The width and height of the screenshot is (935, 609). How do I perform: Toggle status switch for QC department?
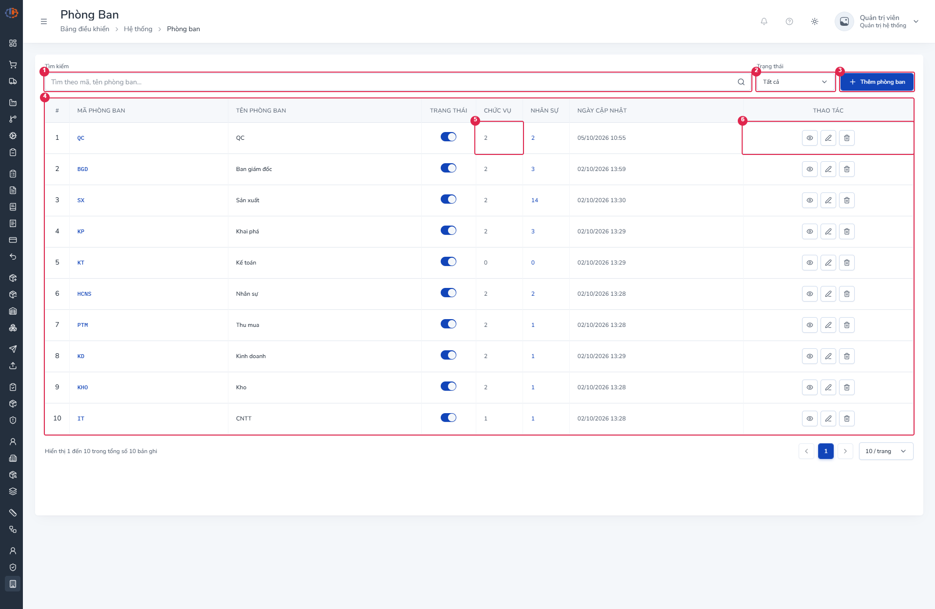449,137
